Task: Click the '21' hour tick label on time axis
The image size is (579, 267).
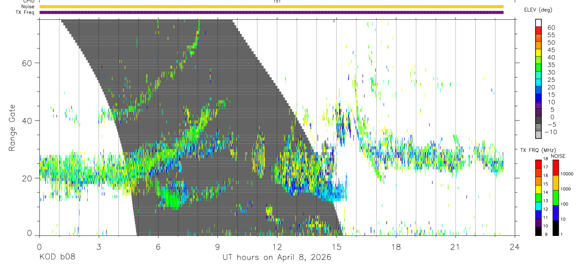Action: pos(455,247)
